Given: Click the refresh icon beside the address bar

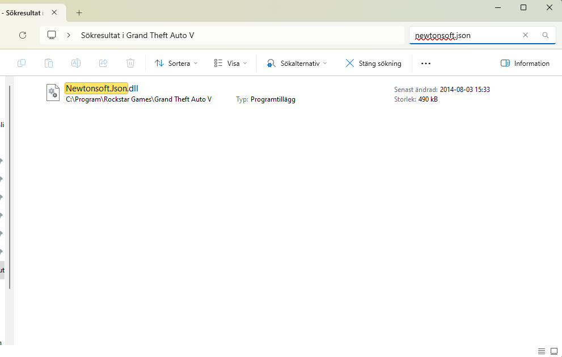Looking at the screenshot, I should coord(23,35).
